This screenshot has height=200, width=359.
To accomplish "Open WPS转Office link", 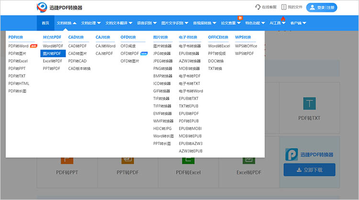I will (x=246, y=46).
